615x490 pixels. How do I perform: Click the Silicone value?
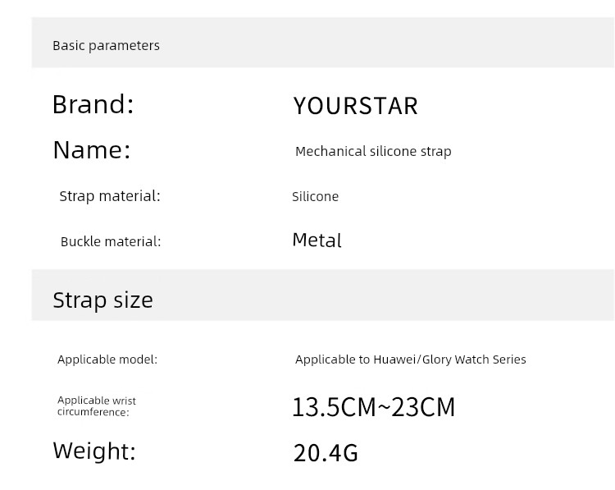315,196
